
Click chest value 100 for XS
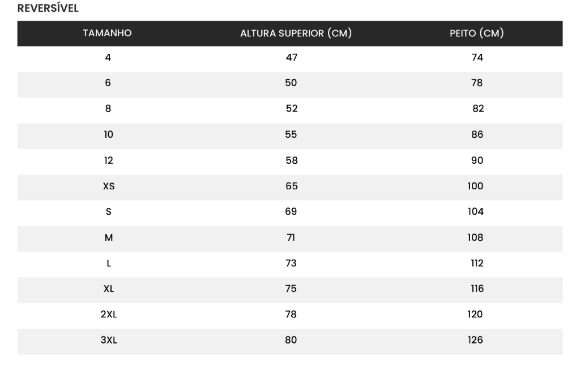475,186
